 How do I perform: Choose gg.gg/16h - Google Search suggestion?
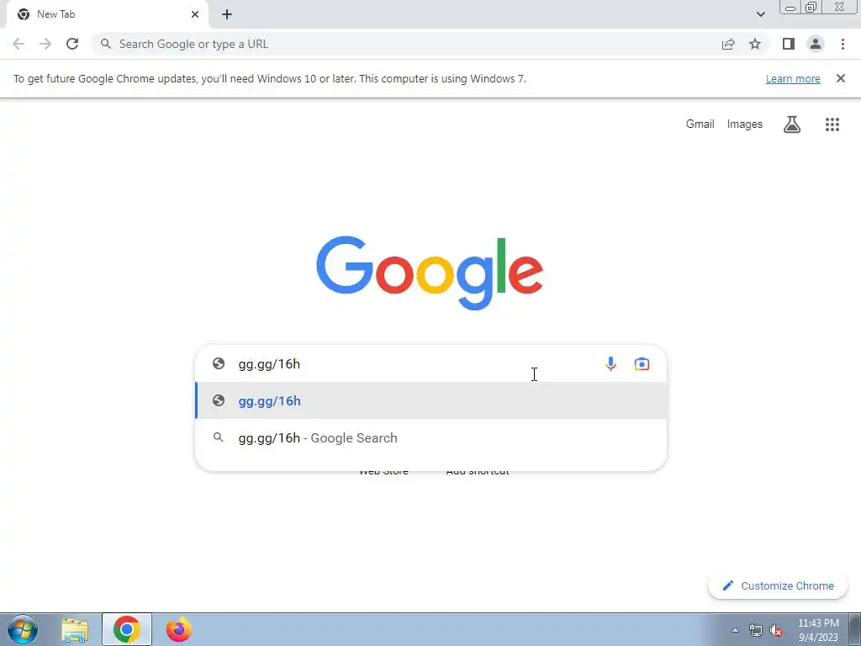(431, 437)
